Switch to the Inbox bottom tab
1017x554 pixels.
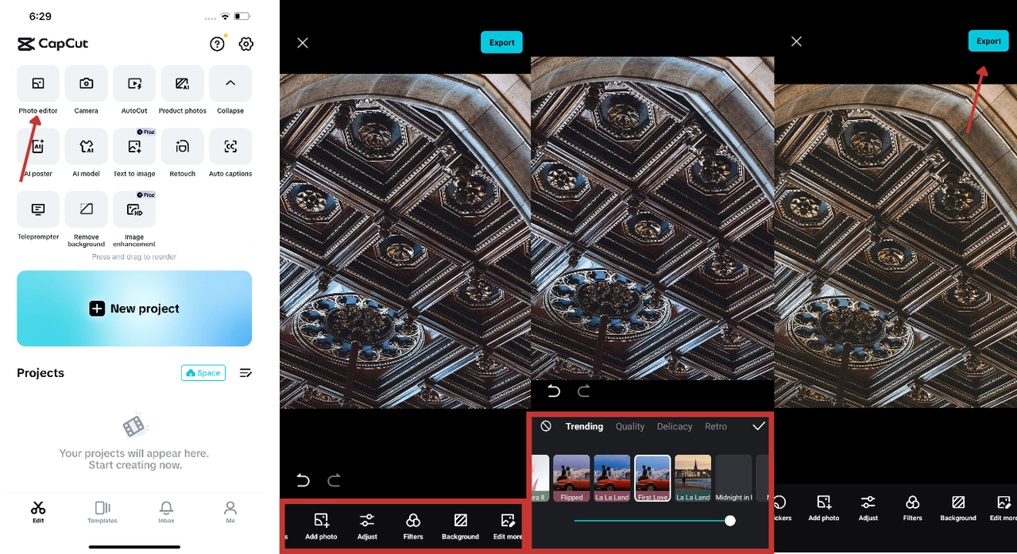(x=166, y=512)
